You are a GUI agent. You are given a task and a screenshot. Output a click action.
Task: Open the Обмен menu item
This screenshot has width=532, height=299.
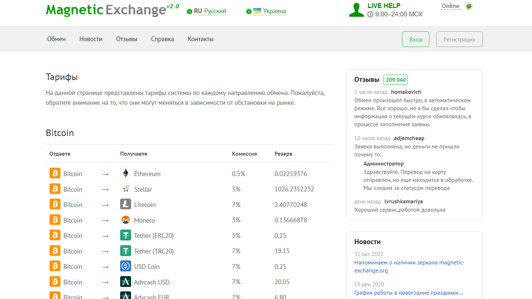56,39
